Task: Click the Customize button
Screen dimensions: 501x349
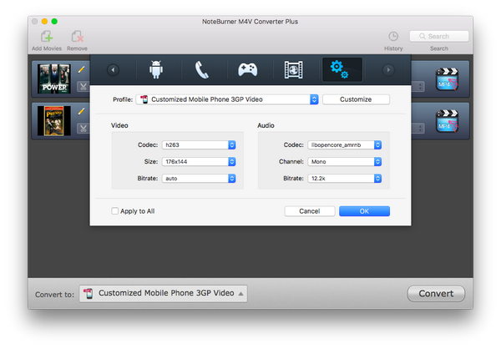Action: click(x=356, y=99)
